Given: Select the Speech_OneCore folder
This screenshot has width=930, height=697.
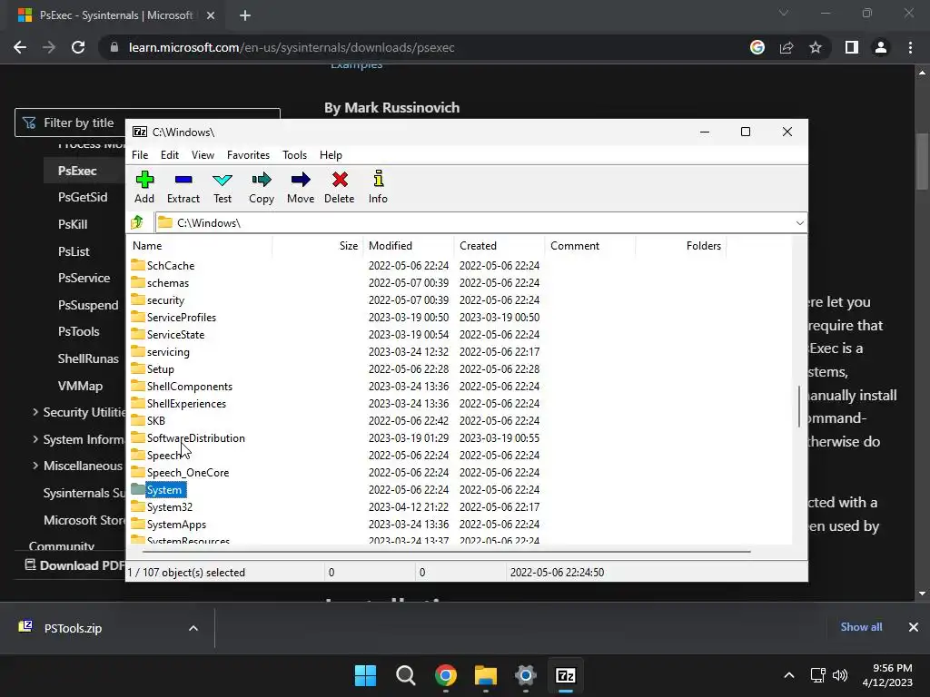Looking at the screenshot, I should click(187, 472).
